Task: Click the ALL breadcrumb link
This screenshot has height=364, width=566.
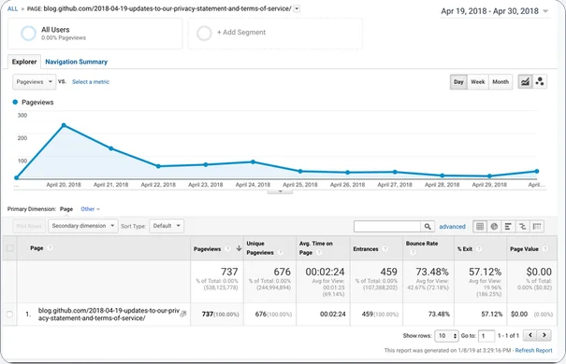Action: tap(12, 8)
